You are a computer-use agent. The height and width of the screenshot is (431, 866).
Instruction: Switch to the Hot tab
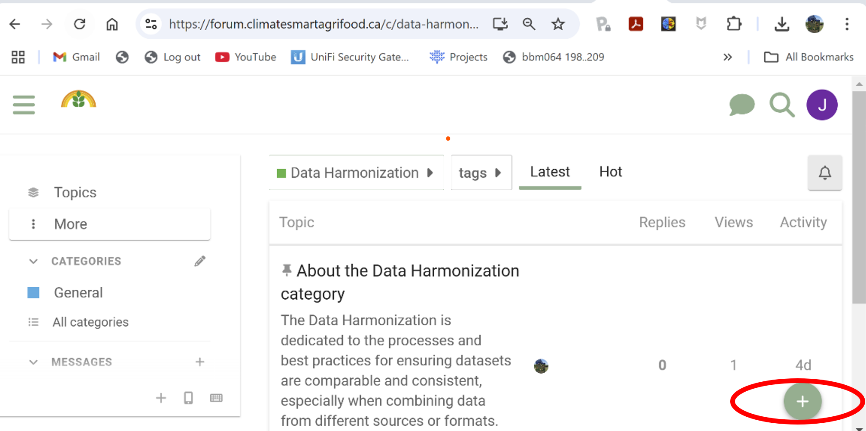(610, 172)
